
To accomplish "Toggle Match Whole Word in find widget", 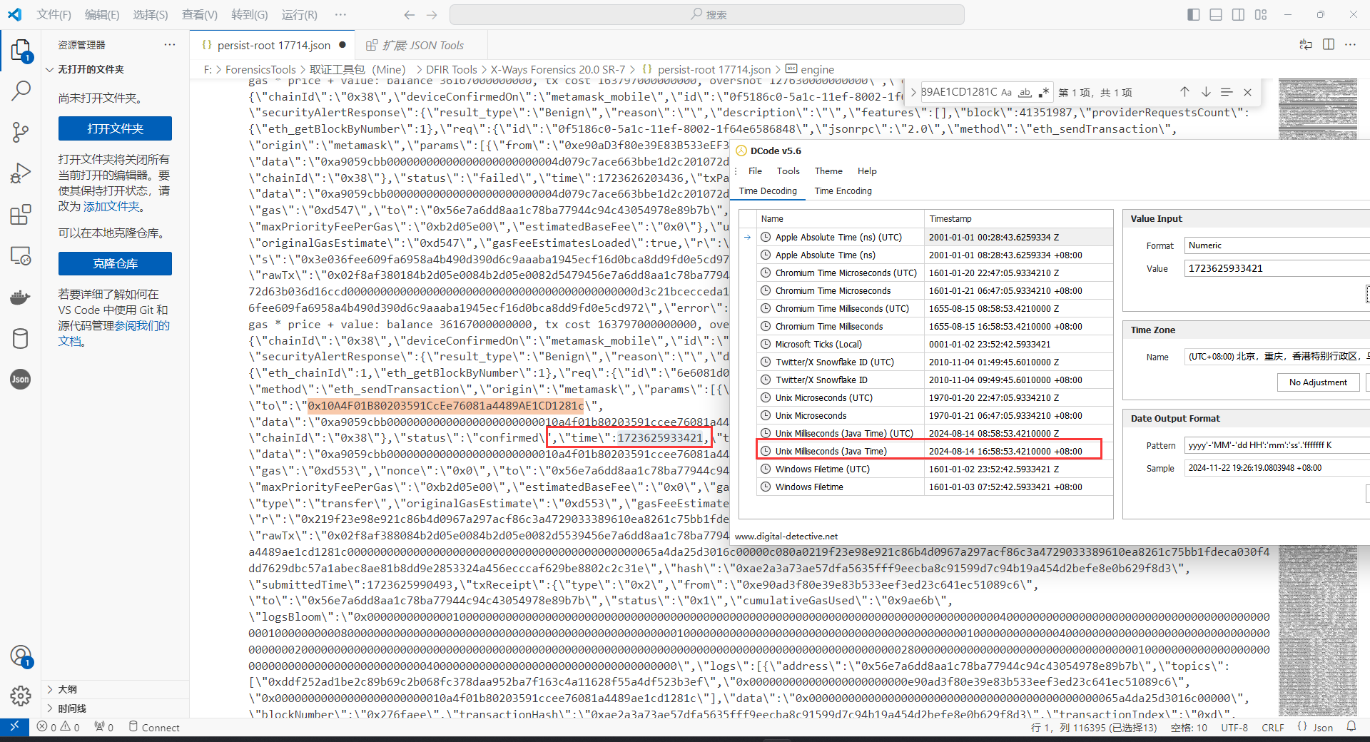I will coord(1025,92).
